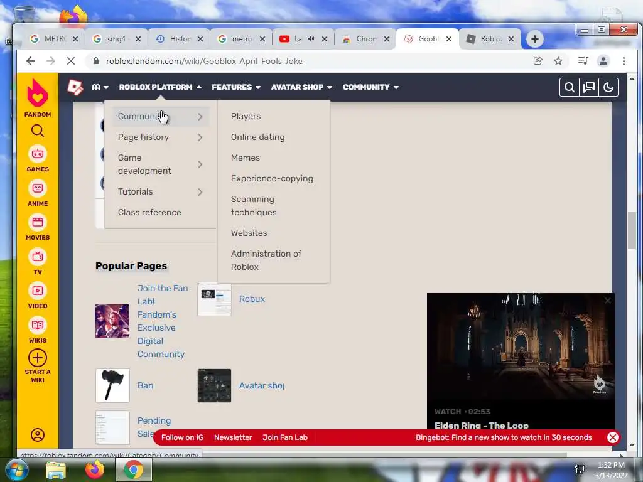Click Join Fan Lab in red banner
The image size is (643, 482).
point(285,437)
